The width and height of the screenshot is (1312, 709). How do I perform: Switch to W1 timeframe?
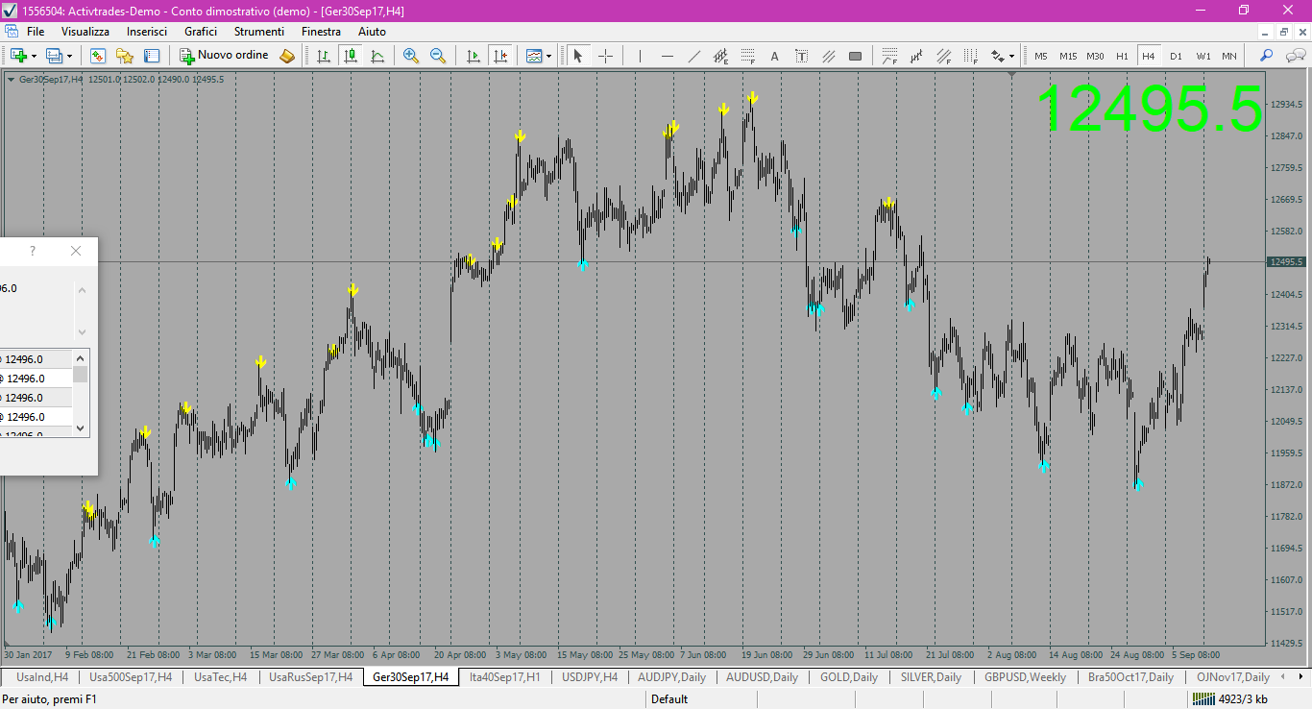[x=1203, y=56]
